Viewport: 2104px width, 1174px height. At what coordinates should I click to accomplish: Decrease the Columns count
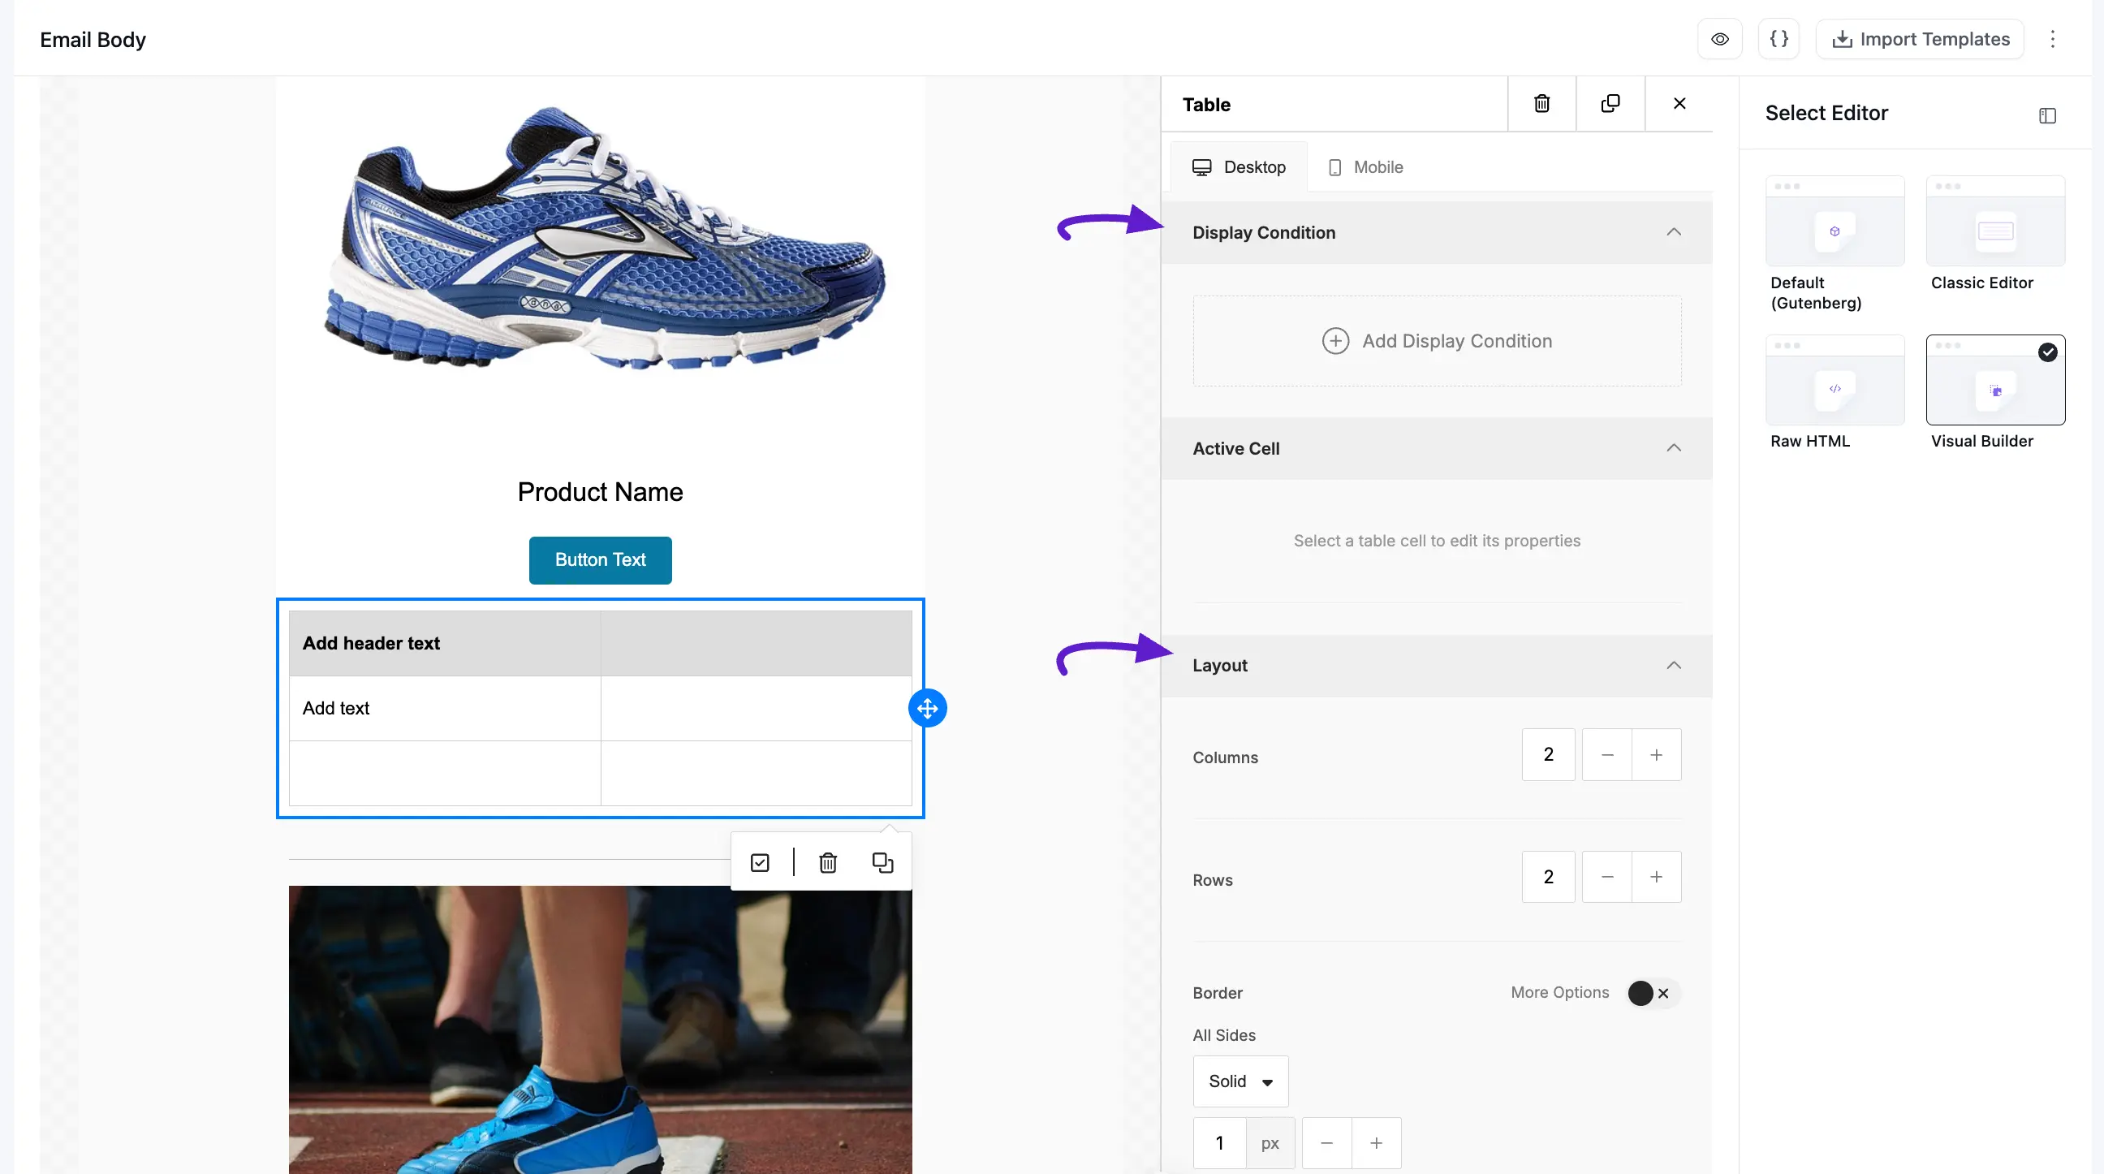click(x=1607, y=755)
